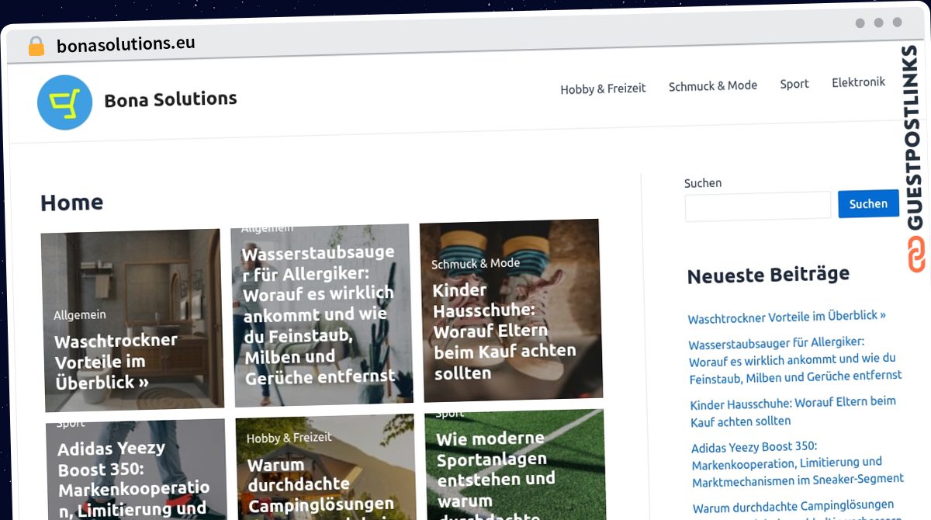The height and width of the screenshot is (520, 931).
Task: Open Kinder Hausschuhe card title
Action: [x=504, y=331]
